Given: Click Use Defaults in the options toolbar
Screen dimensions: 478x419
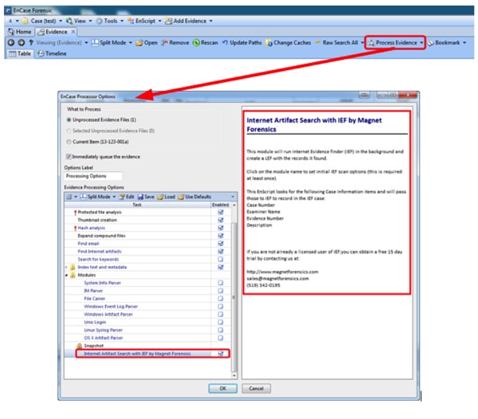Looking at the screenshot, I should (x=194, y=197).
